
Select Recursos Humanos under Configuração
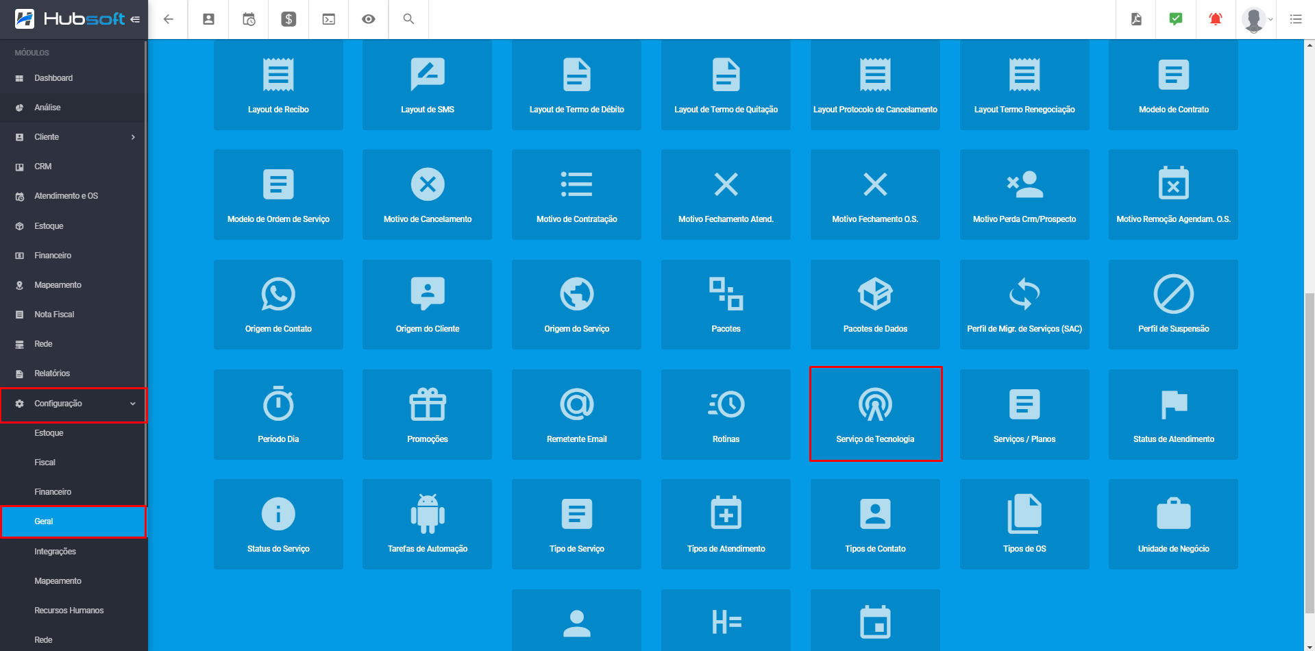73,611
